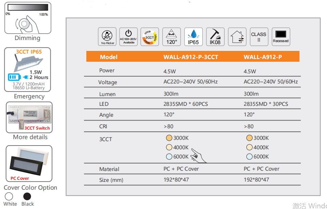The height and width of the screenshot is (209, 327).
Task: Select 4000K under WALL-A912-P-3CCT
Action: coord(169,148)
